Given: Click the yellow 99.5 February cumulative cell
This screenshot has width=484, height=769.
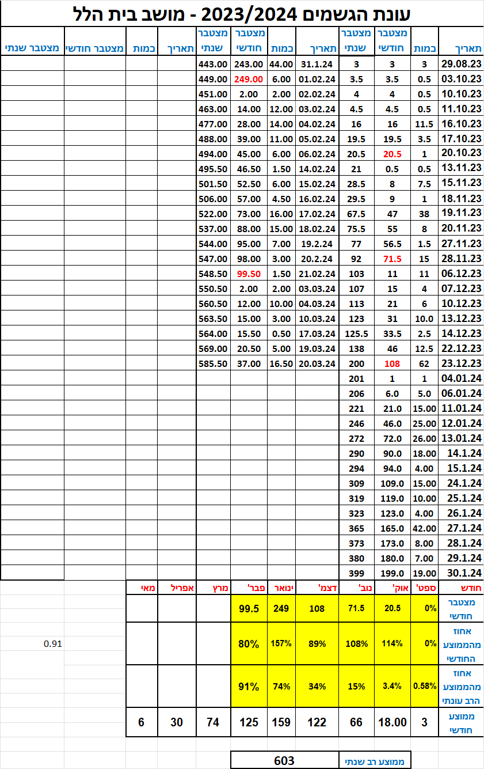Looking at the screenshot, I should (249, 608).
